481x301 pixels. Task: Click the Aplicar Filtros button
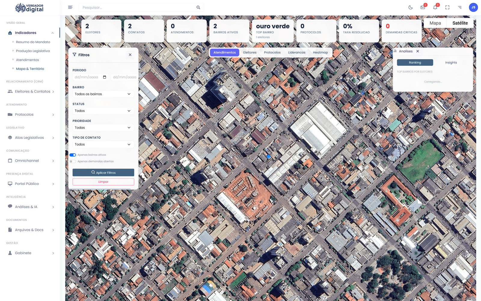[x=103, y=173]
